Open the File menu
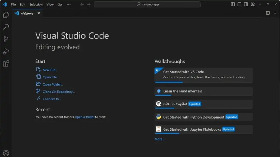This screenshot has width=280, height=157. (x=13, y=4)
